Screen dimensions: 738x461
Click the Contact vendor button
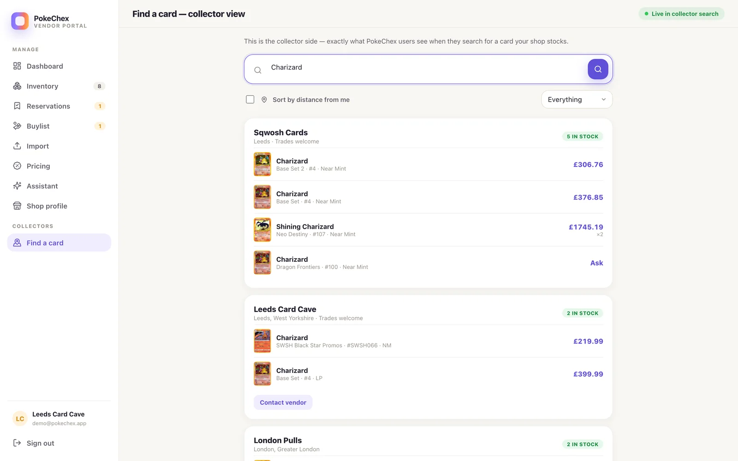pos(283,402)
